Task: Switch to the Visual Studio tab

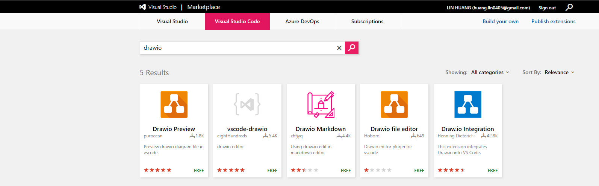Action: pos(172,21)
